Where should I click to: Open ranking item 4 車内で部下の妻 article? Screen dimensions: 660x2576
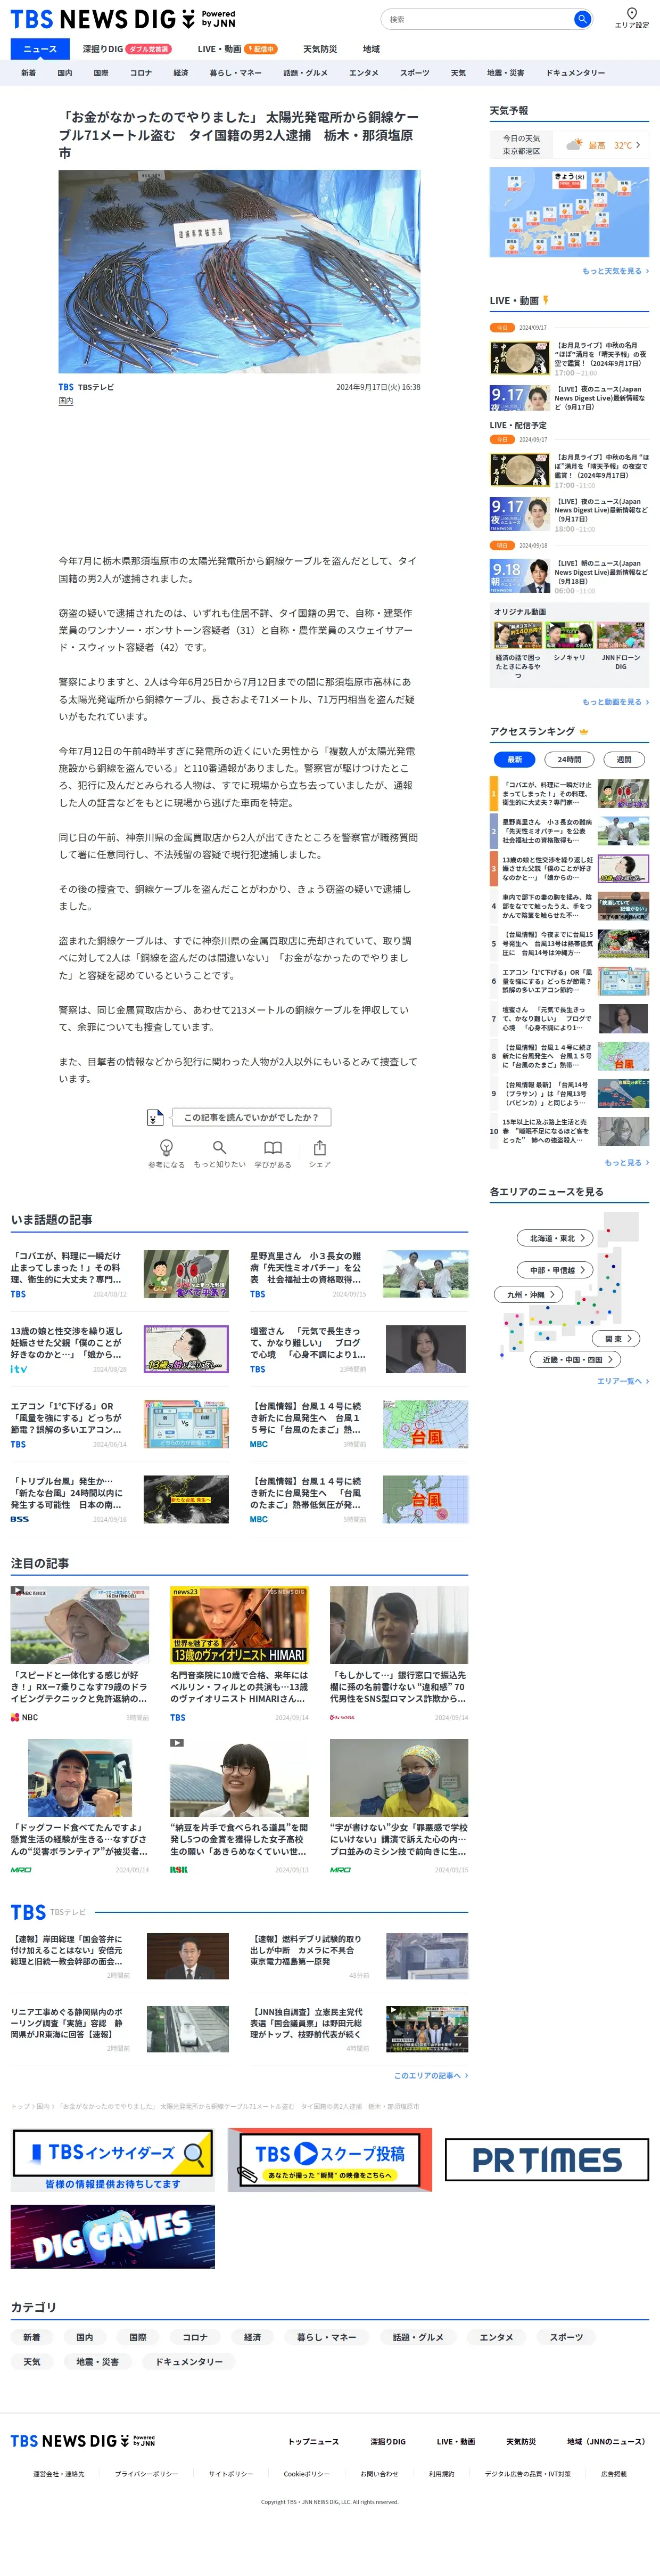click(x=569, y=906)
